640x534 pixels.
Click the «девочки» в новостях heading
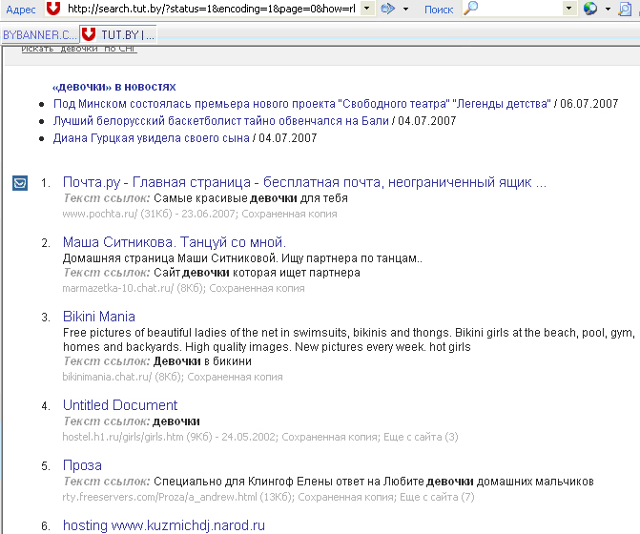pyautogui.click(x=114, y=87)
